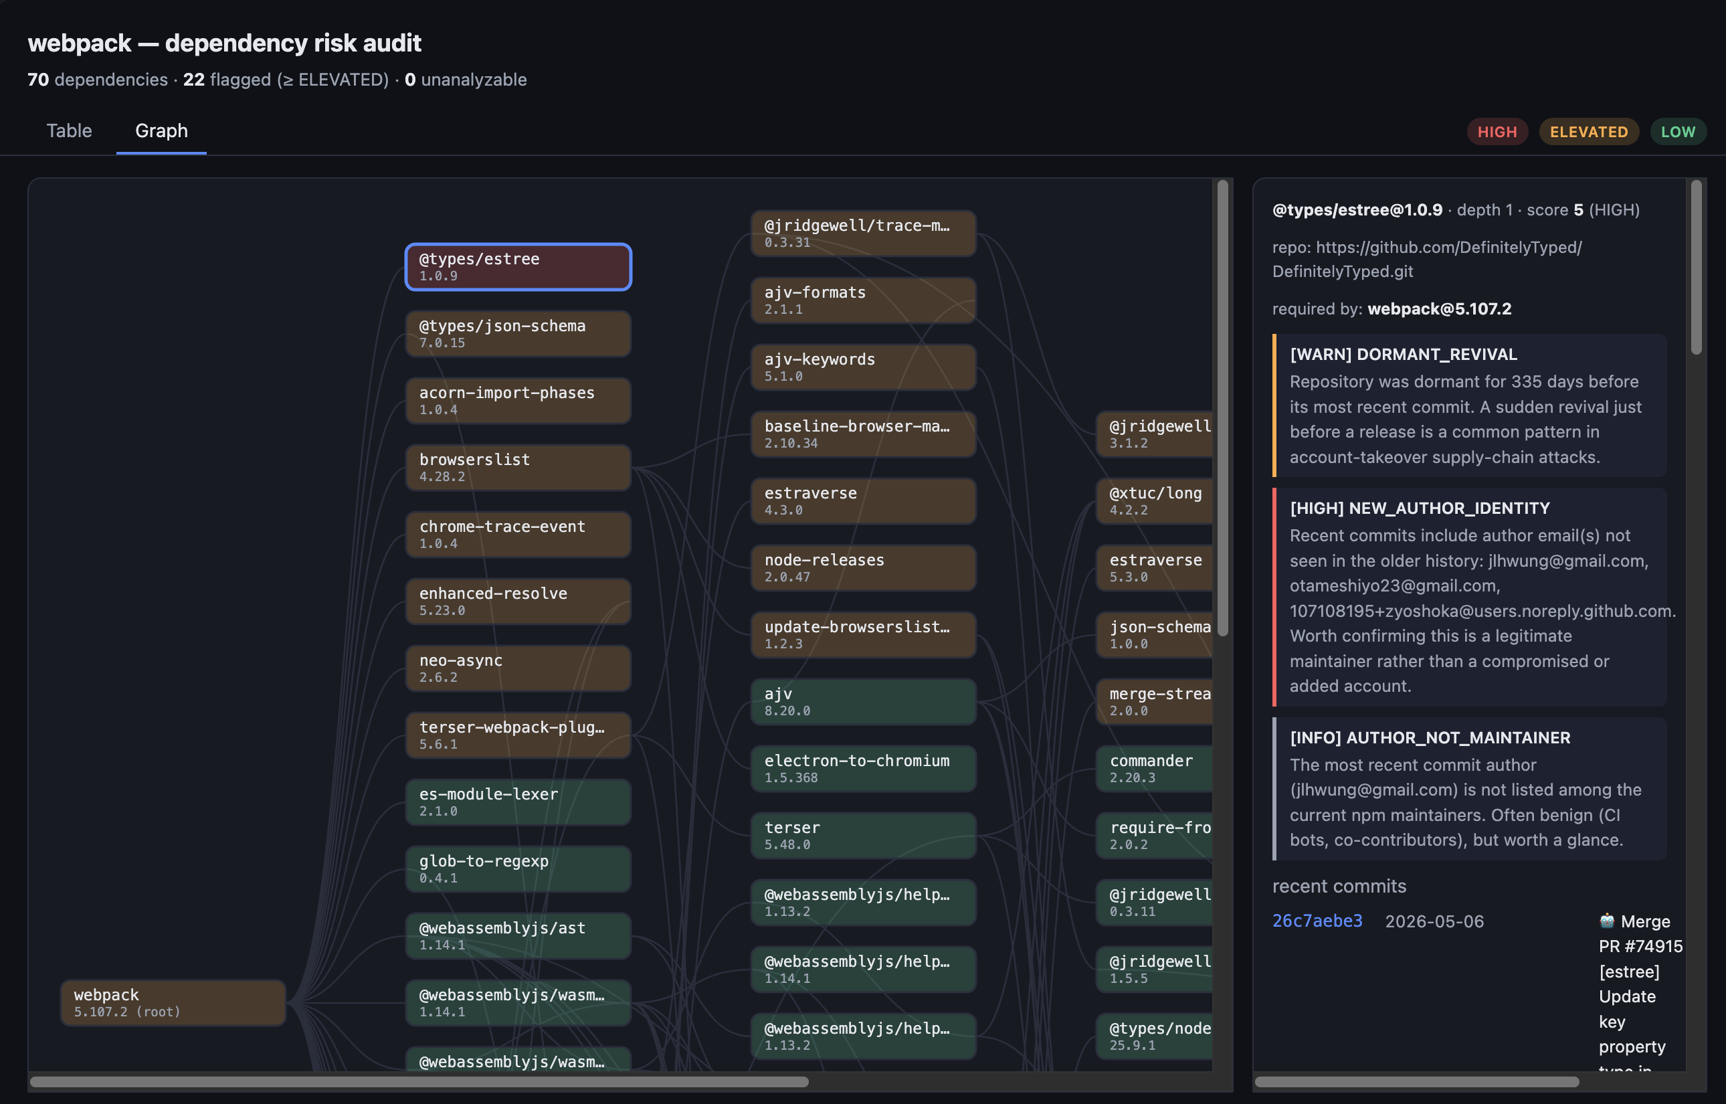
Task: Click the chrome-trace-event node
Action: click(x=518, y=534)
